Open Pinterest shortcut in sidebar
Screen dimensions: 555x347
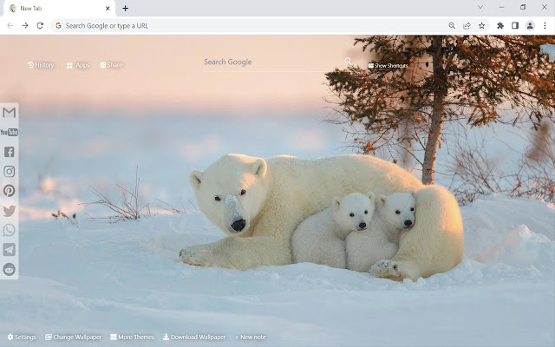pyautogui.click(x=10, y=191)
